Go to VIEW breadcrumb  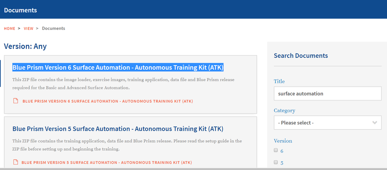28,29
